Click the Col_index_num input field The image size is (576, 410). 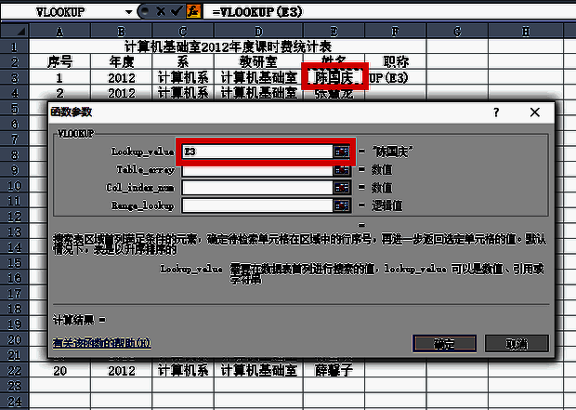pyautogui.click(x=257, y=188)
